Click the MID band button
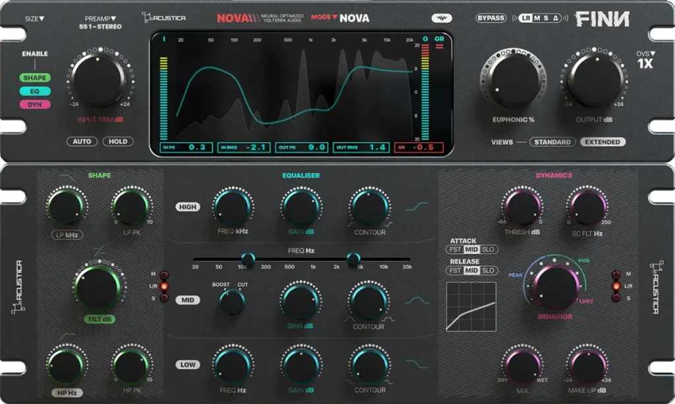The width and height of the screenshot is (675, 404). [188, 300]
